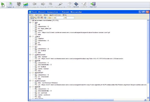The image size is (150, 102).
Task: Click the horizontal scrollbar thumb
Action: pyautogui.click(x=72, y=100)
